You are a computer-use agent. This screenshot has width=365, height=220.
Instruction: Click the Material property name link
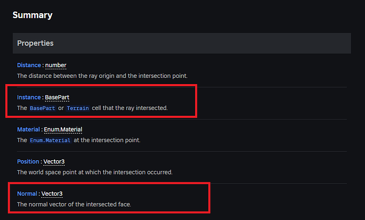pyautogui.click(x=29, y=130)
